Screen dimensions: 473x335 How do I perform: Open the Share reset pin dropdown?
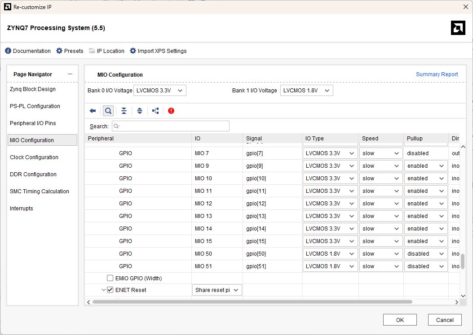pyautogui.click(x=217, y=290)
